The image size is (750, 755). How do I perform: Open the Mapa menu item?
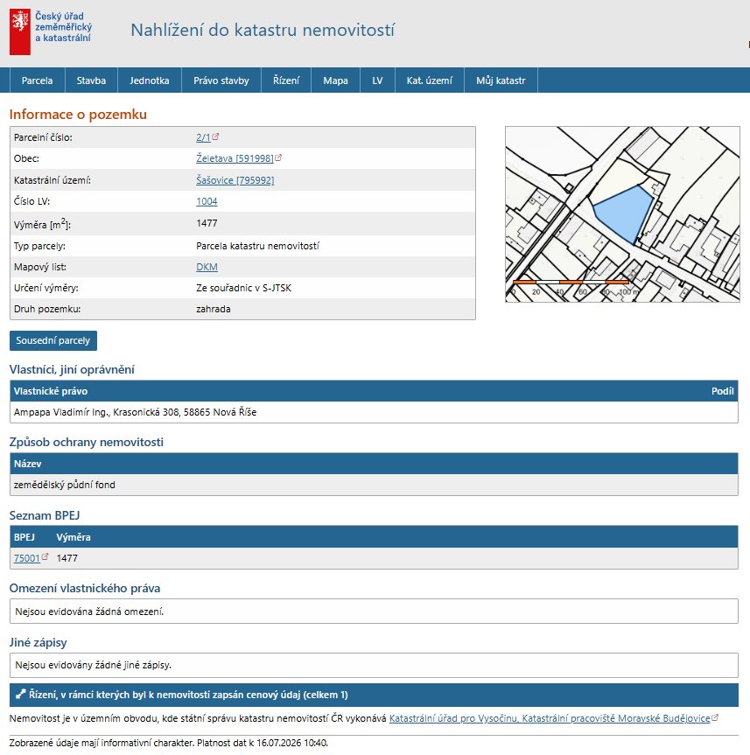pos(335,80)
